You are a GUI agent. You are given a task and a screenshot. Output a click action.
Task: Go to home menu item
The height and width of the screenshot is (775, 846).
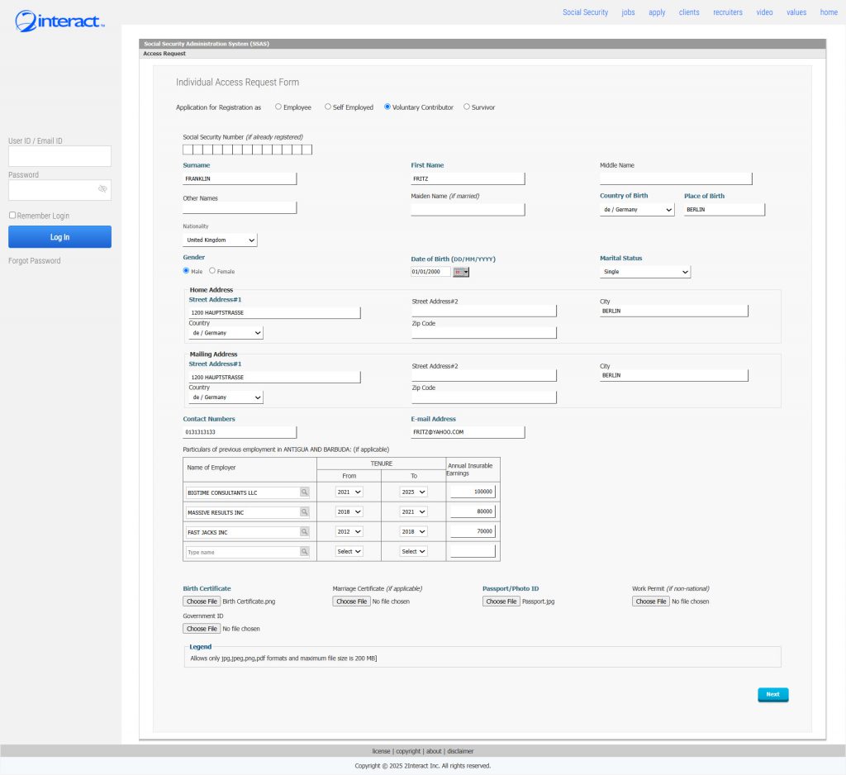pos(829,12)
